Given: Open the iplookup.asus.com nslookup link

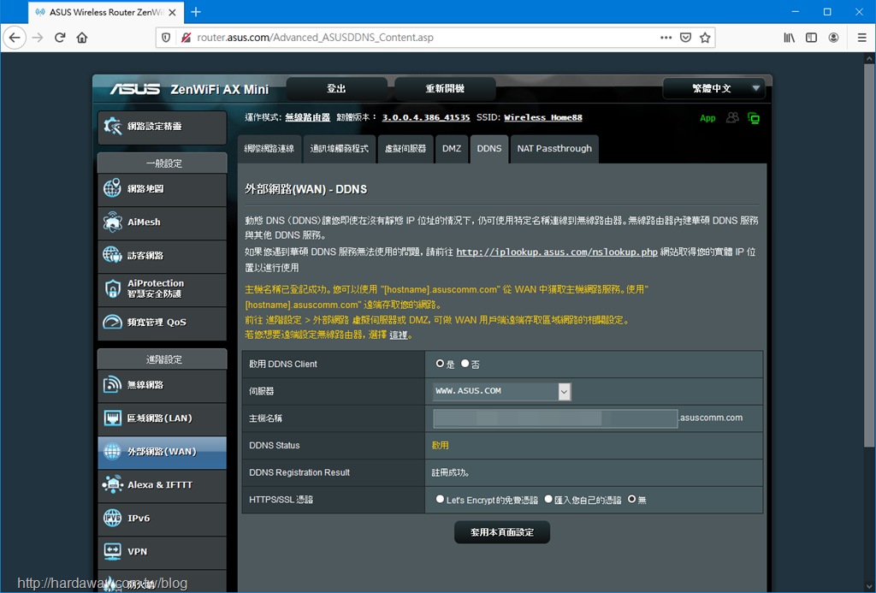Looking at the screenshot, I should tap(557, 252).
